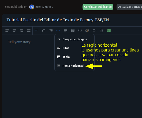This screenshot has height=118, width=142.
Task: Open the GIF picker
Action: click(87, 31)
